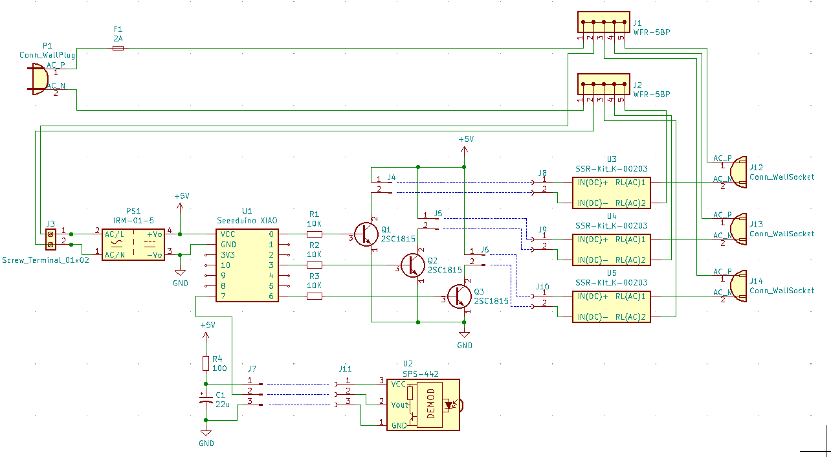Click the U3 SSR-Kit relay block
Image resolution: width=831 pixels, height=457 pixels.
point(611,192)
